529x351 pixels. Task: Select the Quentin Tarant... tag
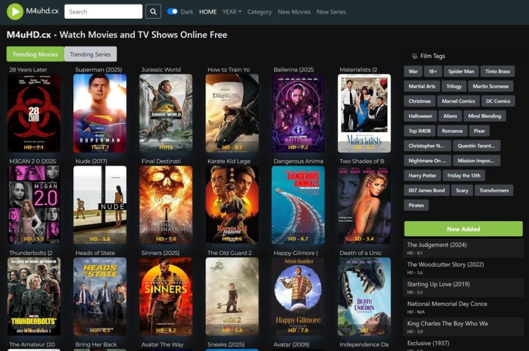pos(476,145)
